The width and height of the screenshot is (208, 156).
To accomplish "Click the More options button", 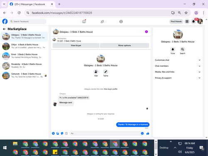I will pyautogui.click(x=124, y=45).
